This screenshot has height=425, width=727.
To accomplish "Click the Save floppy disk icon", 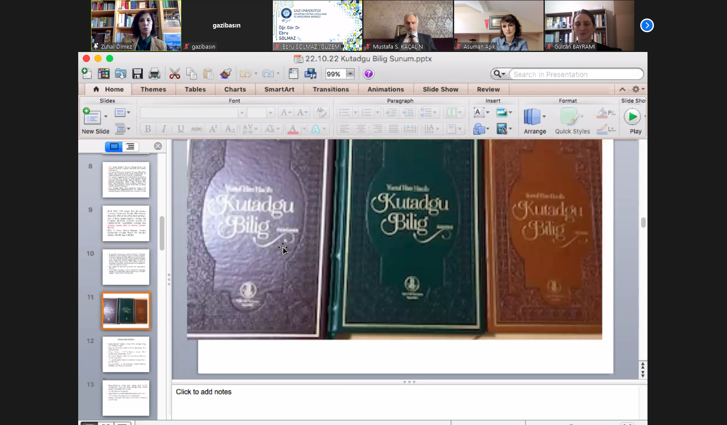I will point(137,74).
